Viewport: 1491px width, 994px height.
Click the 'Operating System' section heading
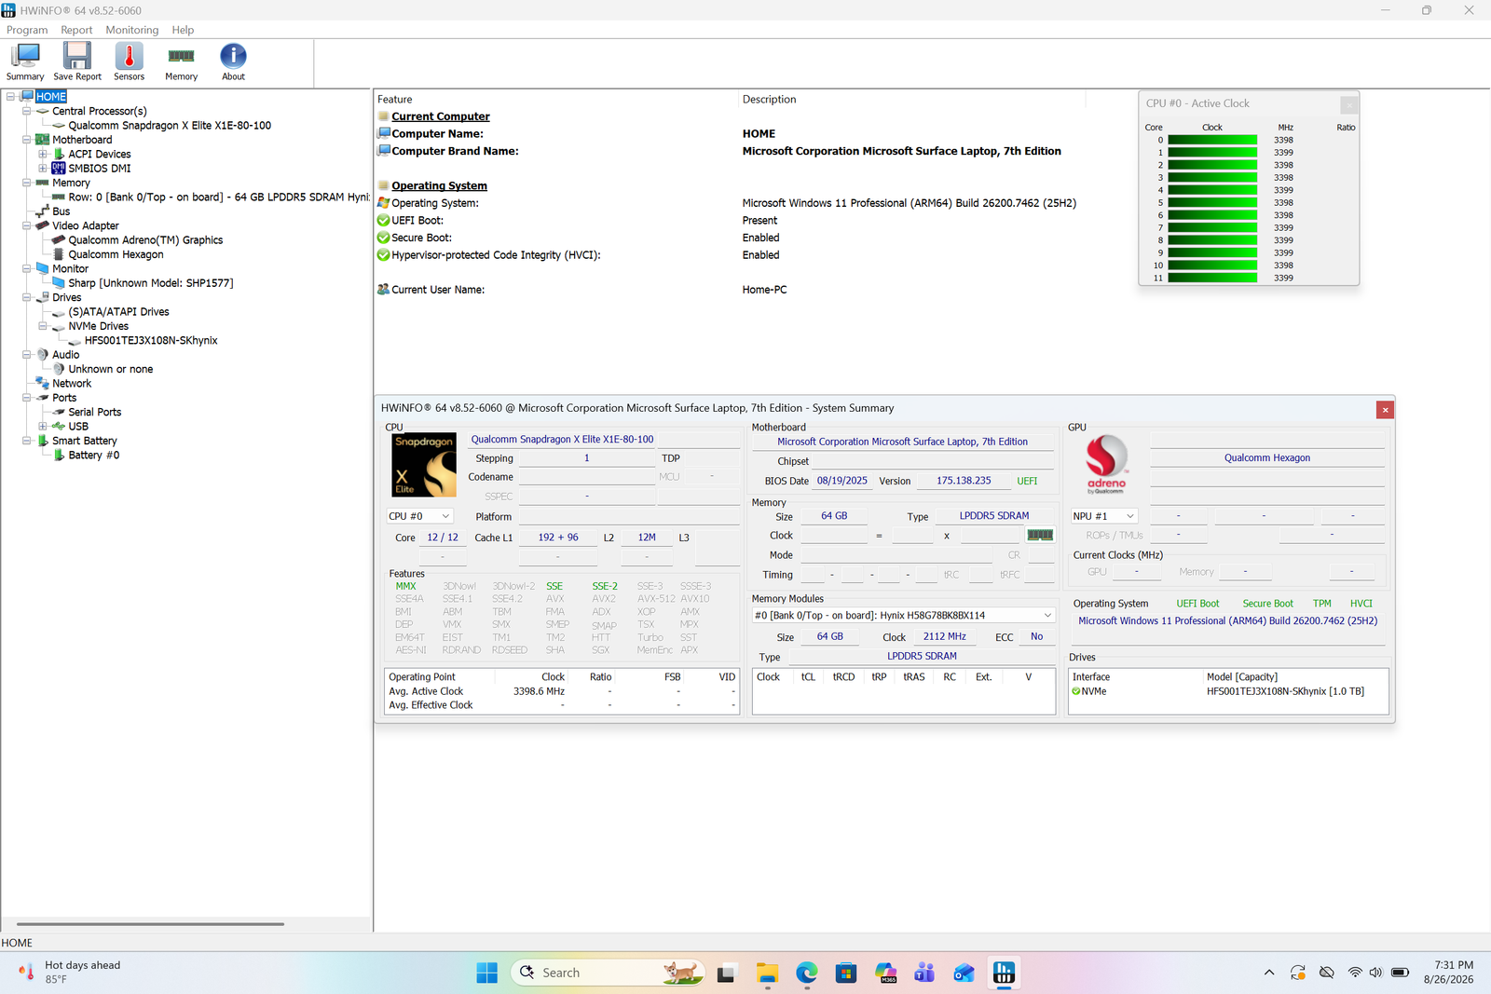click(x=439, y=185)
